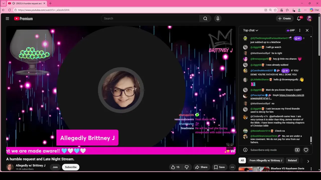Open menu for Blueface VS Keyshawn Davis video
321x180 pixels.
point(311,169)
